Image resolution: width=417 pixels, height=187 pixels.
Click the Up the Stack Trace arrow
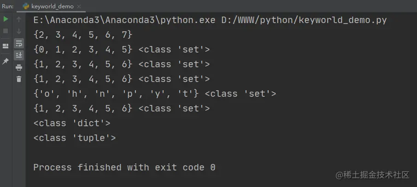(19, 19)
